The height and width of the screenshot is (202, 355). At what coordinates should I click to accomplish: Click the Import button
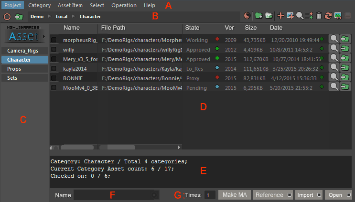[309, 195]
